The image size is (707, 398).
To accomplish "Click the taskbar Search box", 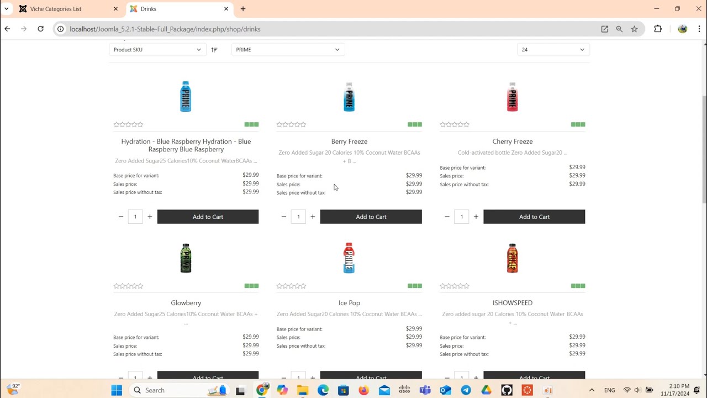I will [180, 390].
